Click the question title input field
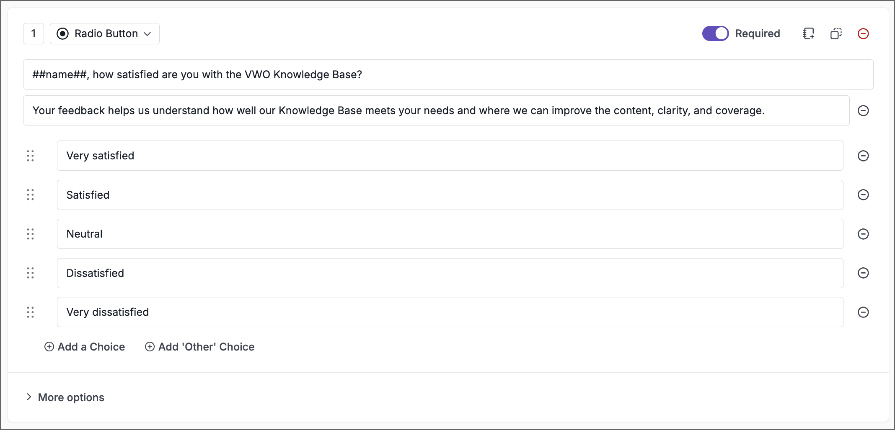 pyautogui.click(x=448, y=74)
